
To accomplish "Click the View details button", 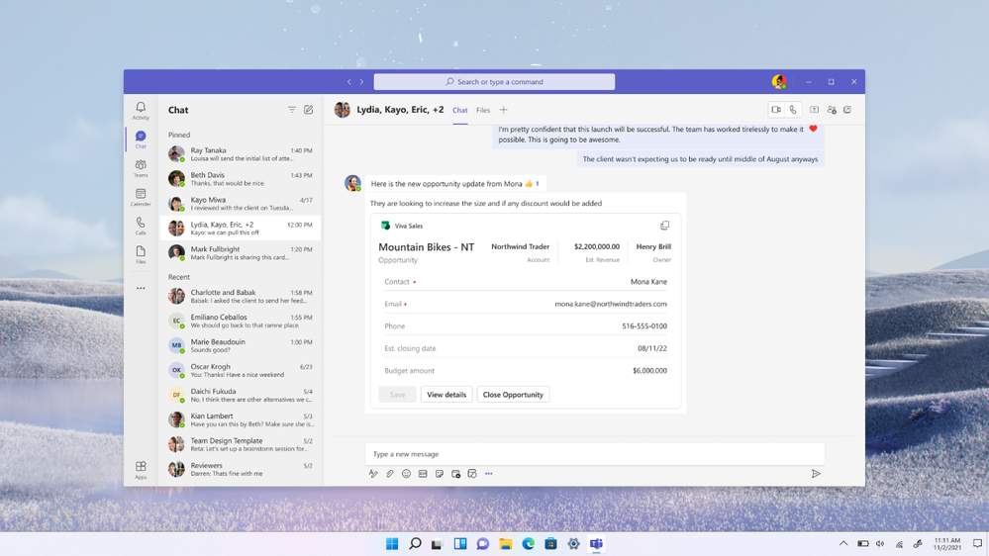I will click(x=446, y=395).
